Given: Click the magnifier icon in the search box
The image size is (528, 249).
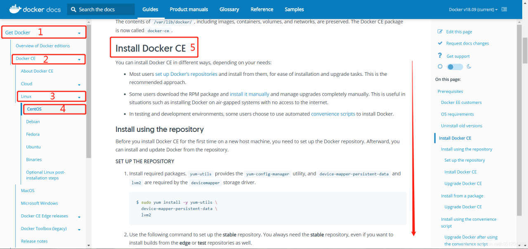Looking at the screenshot, I should 73,9.
